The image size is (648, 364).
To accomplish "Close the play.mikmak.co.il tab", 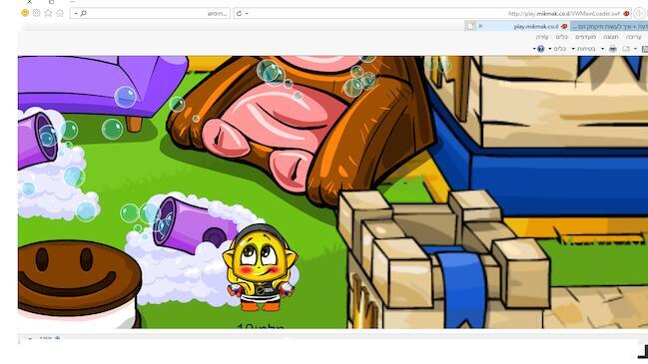I will (x=480, y=26).
